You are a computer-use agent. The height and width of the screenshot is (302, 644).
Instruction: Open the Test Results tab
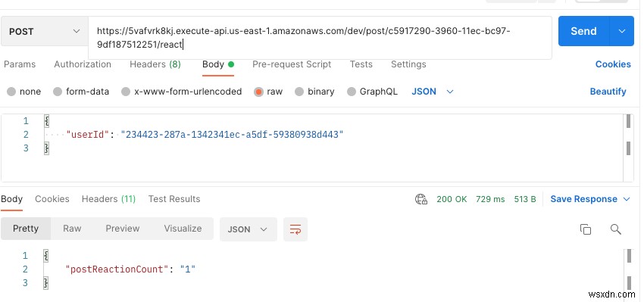pos(174,199)
